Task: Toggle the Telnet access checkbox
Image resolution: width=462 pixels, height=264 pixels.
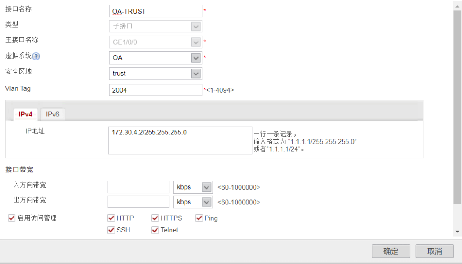Action: coord(155,230)
